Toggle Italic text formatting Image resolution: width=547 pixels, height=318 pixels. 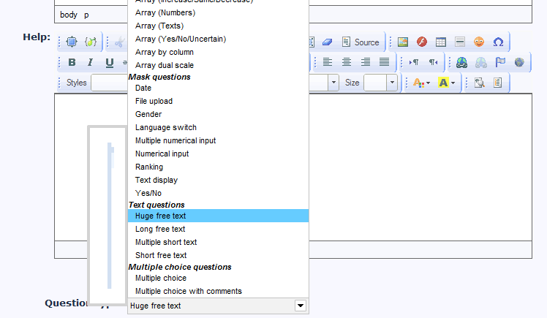click(x=90, y=62)
